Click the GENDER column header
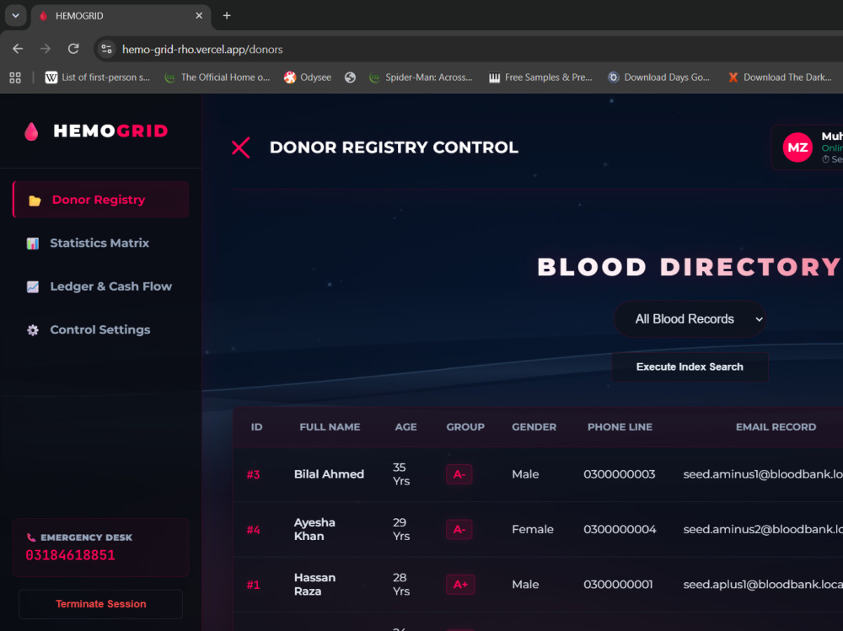 click(x=534, y=427)
